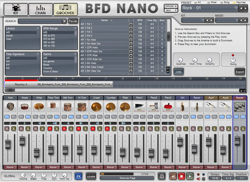
Task: Click the red record indicator dot
Action: 198,174
